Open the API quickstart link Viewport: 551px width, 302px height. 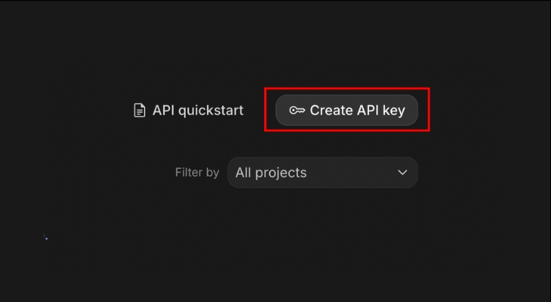tap(189, 110)
